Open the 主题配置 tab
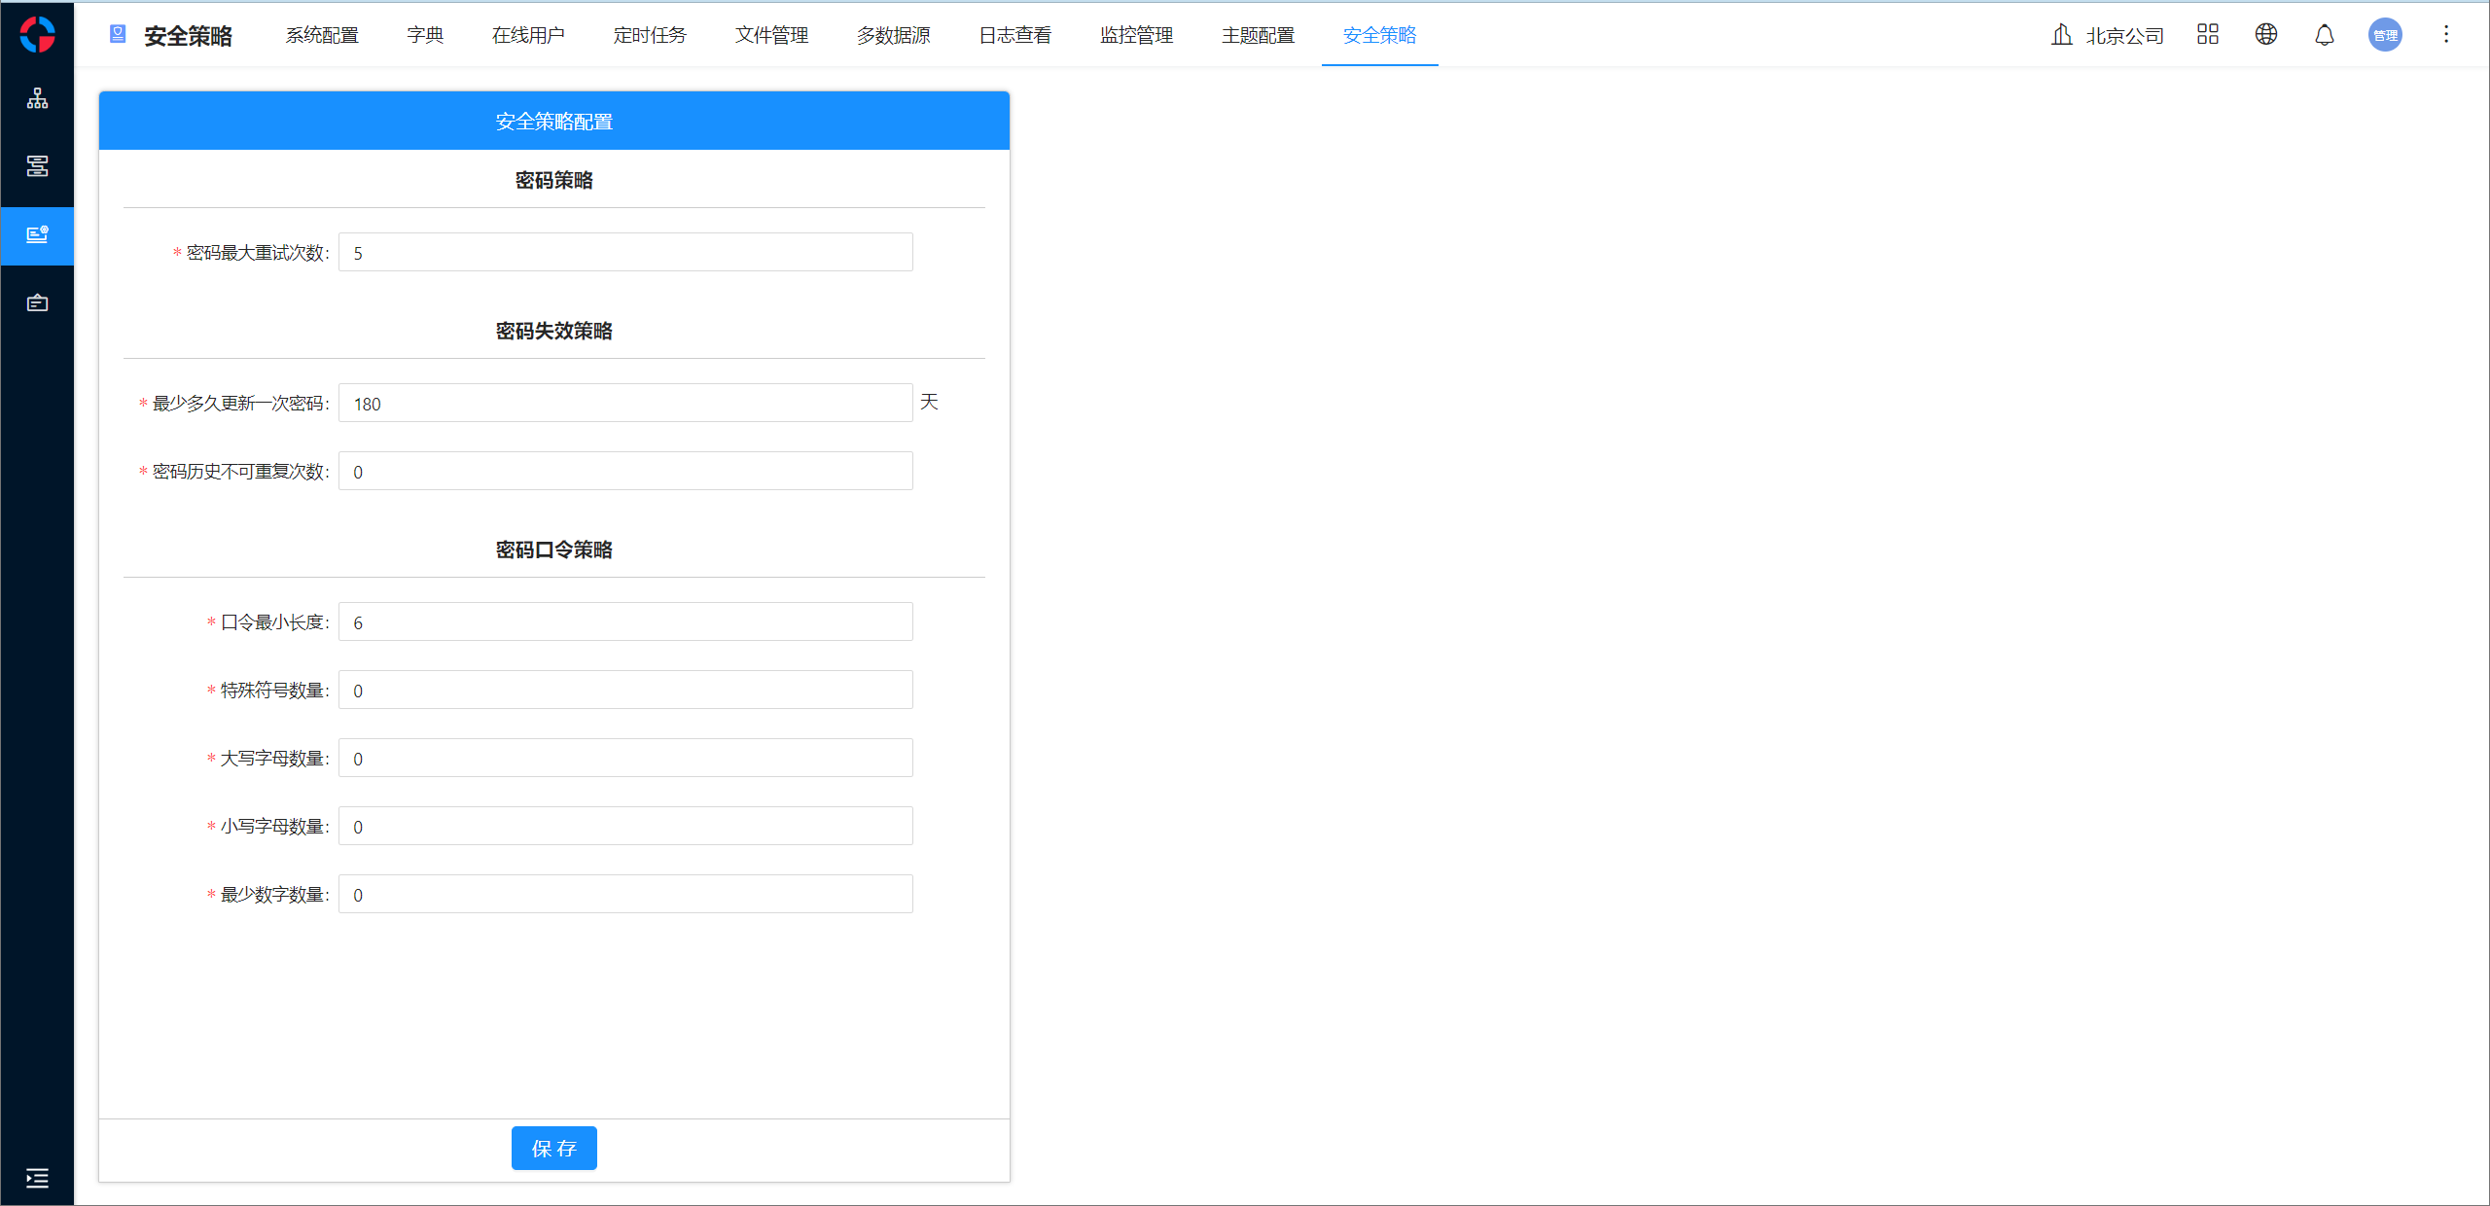Screen dimensions: 2490x1206 [x=1258, y=35]
